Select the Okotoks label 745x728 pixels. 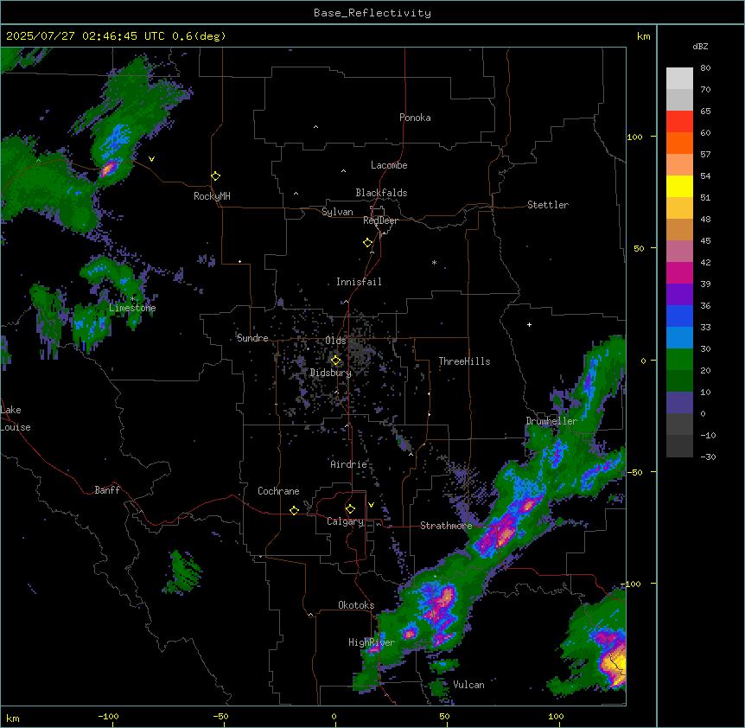point(356,605)
